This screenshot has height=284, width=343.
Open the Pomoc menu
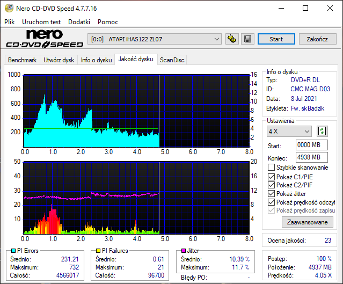coord(108,22)
